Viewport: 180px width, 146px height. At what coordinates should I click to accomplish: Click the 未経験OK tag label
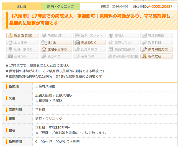(55, 35)
